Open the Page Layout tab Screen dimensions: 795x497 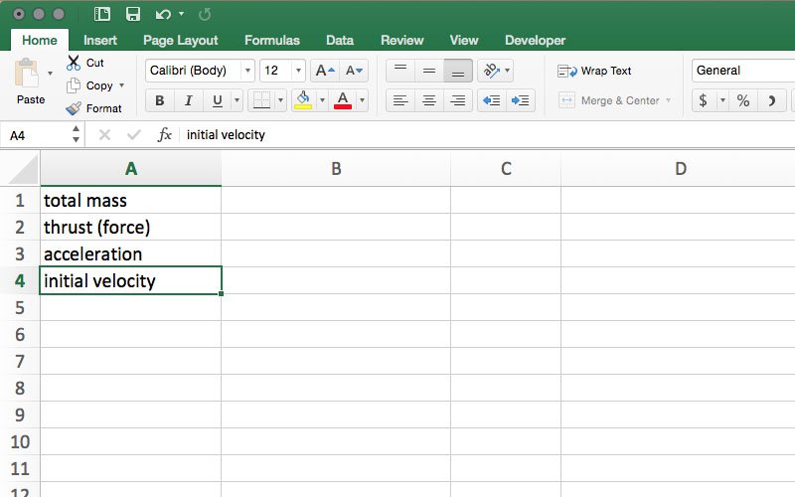coord(181,41)
